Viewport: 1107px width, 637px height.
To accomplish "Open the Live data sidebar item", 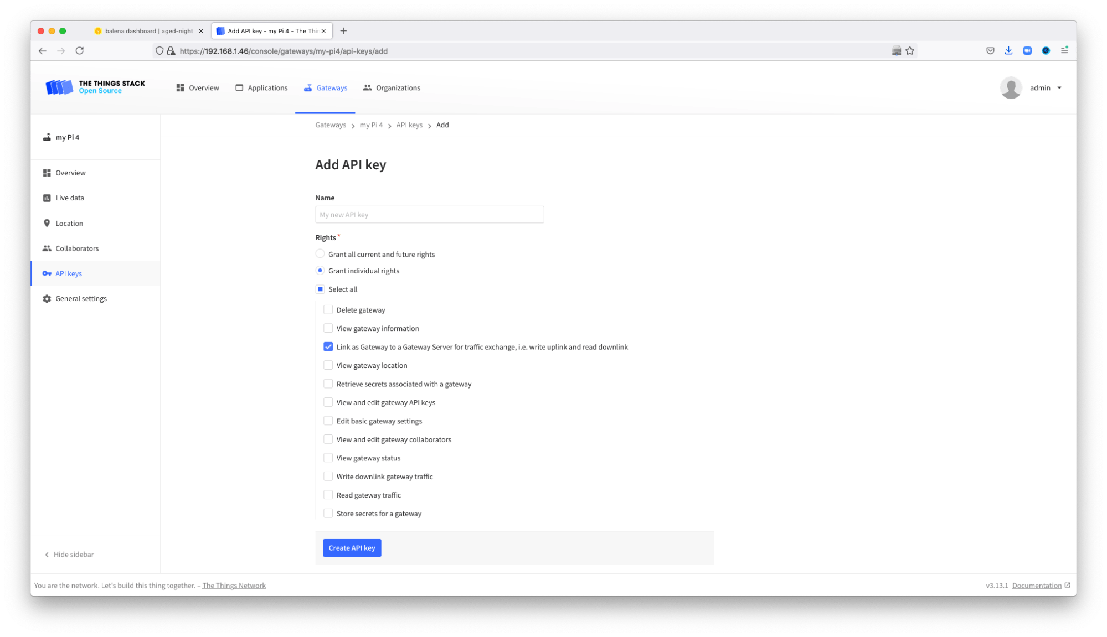I will tap(69, 198).
